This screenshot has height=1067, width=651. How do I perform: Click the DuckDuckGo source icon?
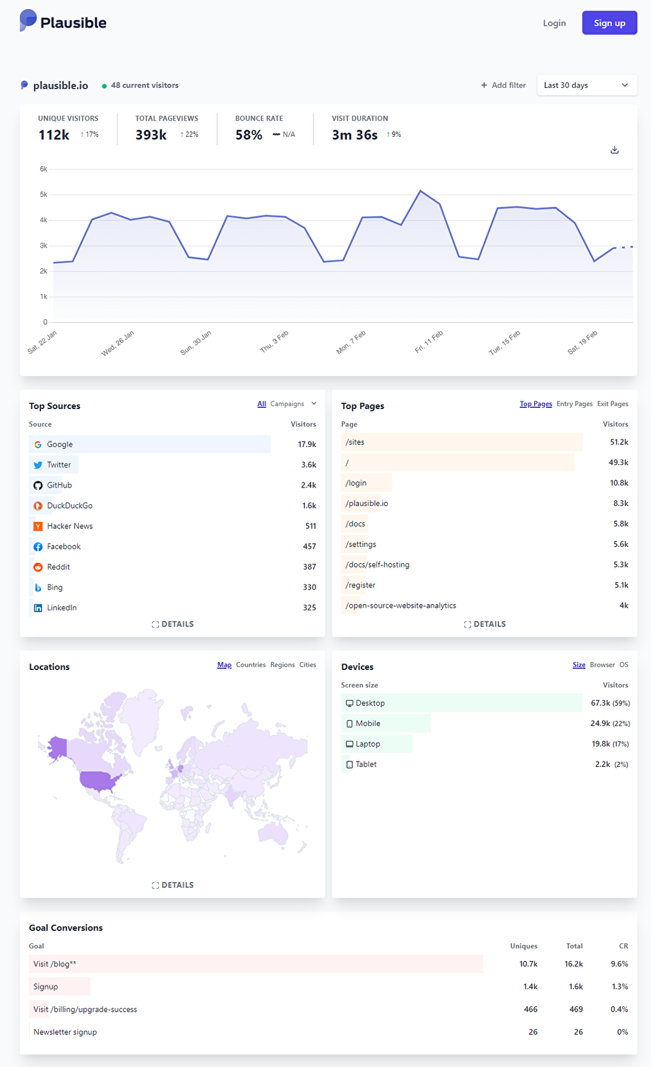38,506
